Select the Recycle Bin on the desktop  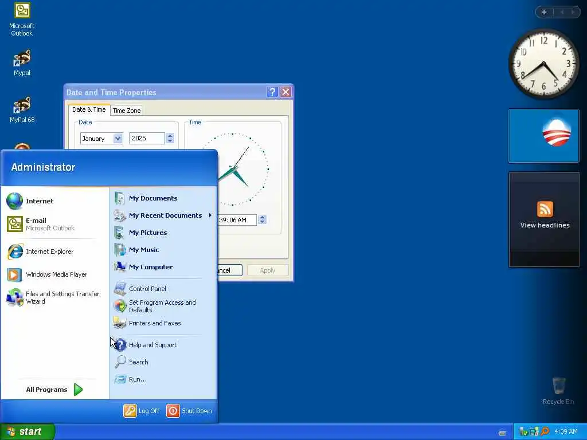coord(558,391)
